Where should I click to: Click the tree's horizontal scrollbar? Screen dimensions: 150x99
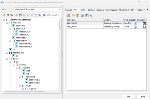pyautogui.click(x=25, y=92)
